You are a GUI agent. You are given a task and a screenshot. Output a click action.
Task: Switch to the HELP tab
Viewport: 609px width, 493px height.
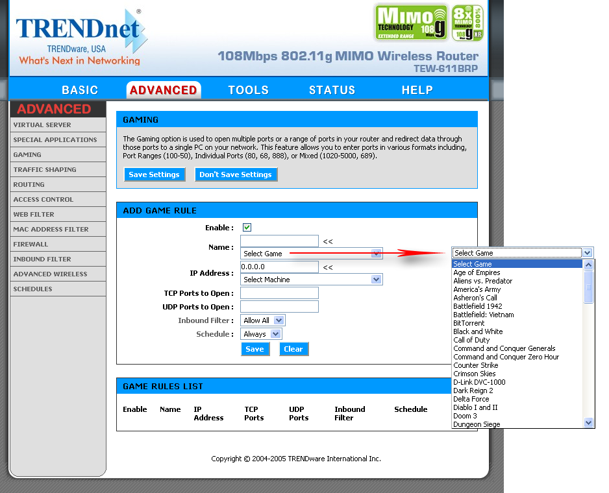(x=417, y=90)
